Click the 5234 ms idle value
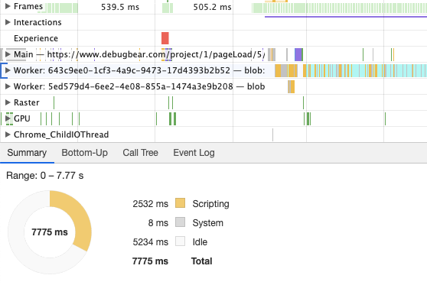Screen dimensions: 427x285 pos(151,241)
